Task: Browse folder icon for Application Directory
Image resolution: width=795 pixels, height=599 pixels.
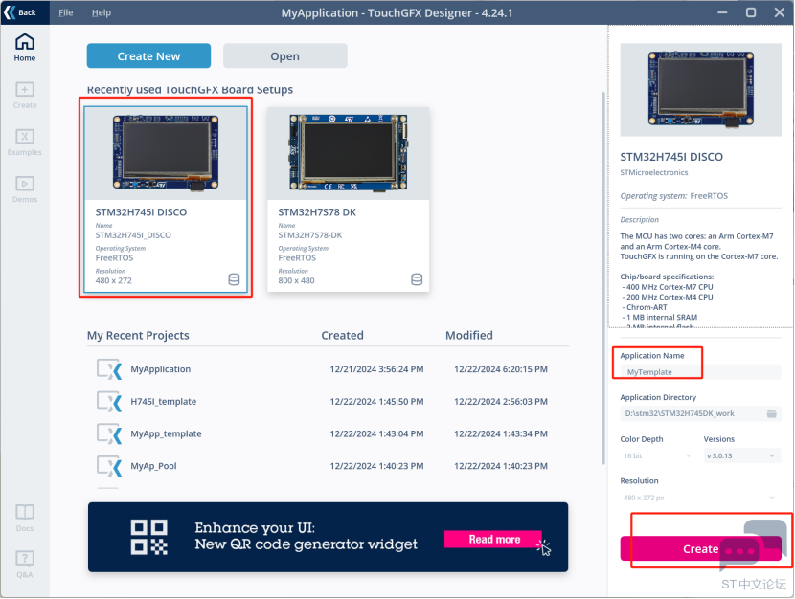Action: click(x=772, y=413)
